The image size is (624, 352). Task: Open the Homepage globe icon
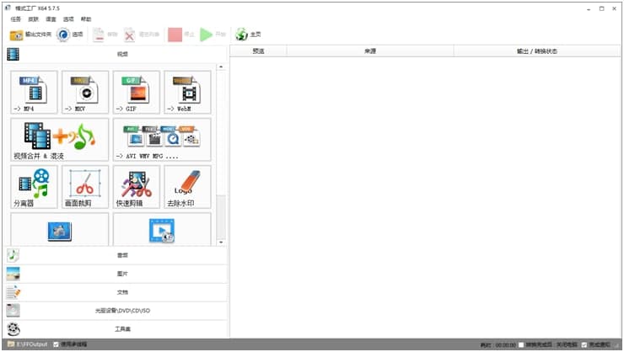241,35
